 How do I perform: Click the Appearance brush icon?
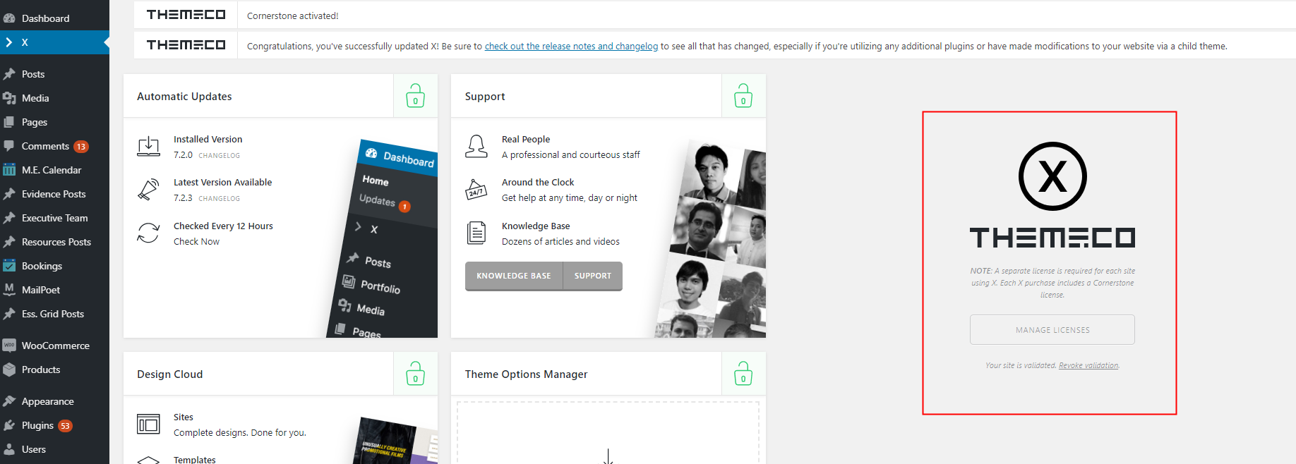pos(9,401)
